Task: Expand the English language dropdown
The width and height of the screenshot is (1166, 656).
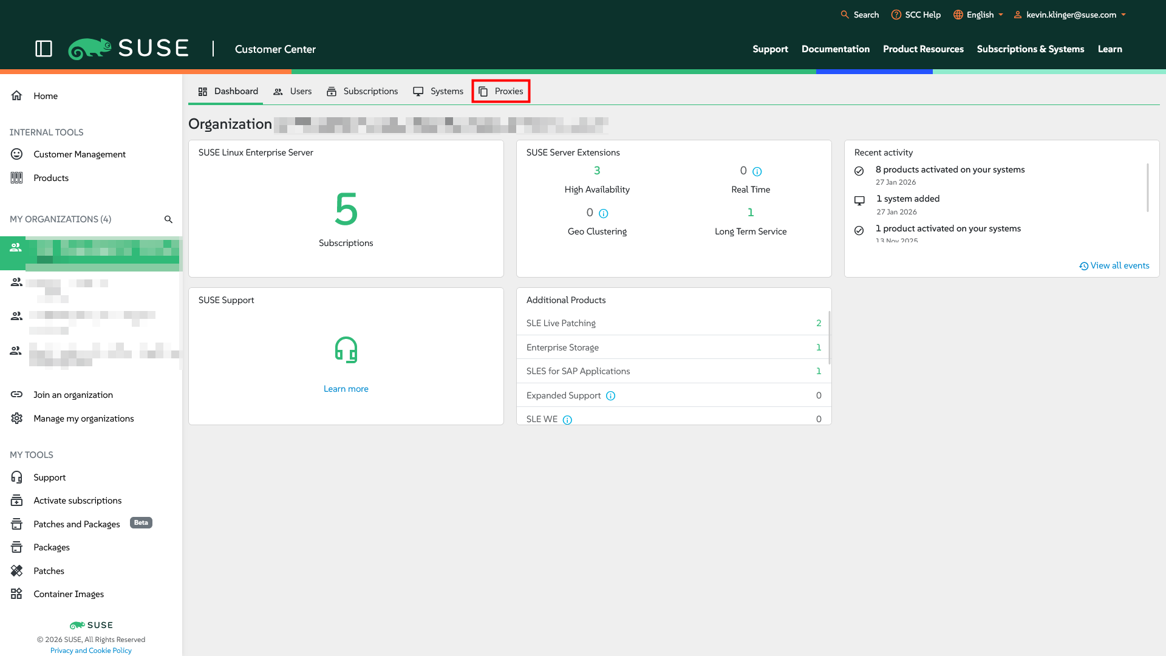Action: pyautogui.click(x=978, y=15)
